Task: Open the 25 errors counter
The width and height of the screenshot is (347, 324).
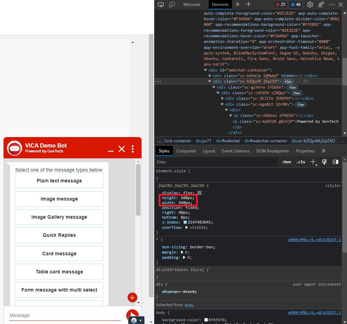Action: (x=280, y=5)
